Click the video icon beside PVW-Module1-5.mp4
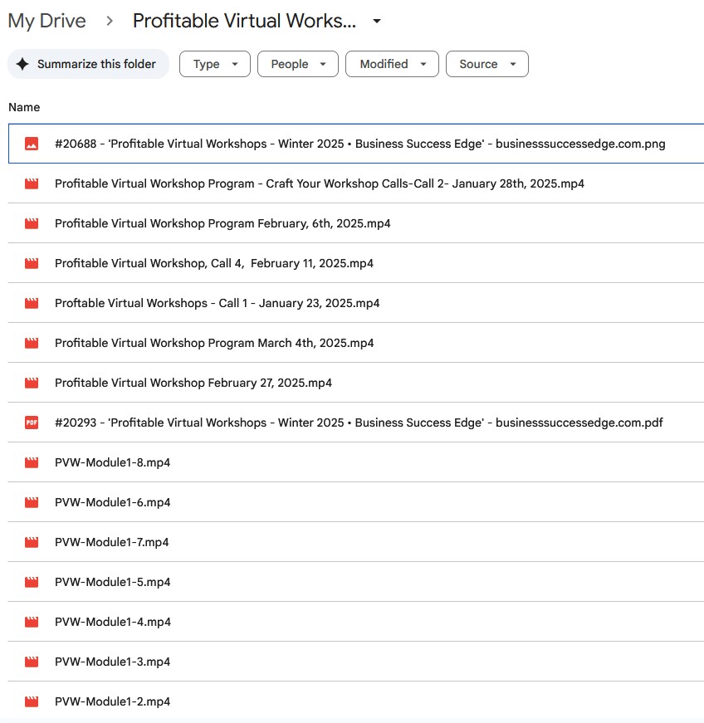Screen dimensions: 704x723 click(32, 582)
